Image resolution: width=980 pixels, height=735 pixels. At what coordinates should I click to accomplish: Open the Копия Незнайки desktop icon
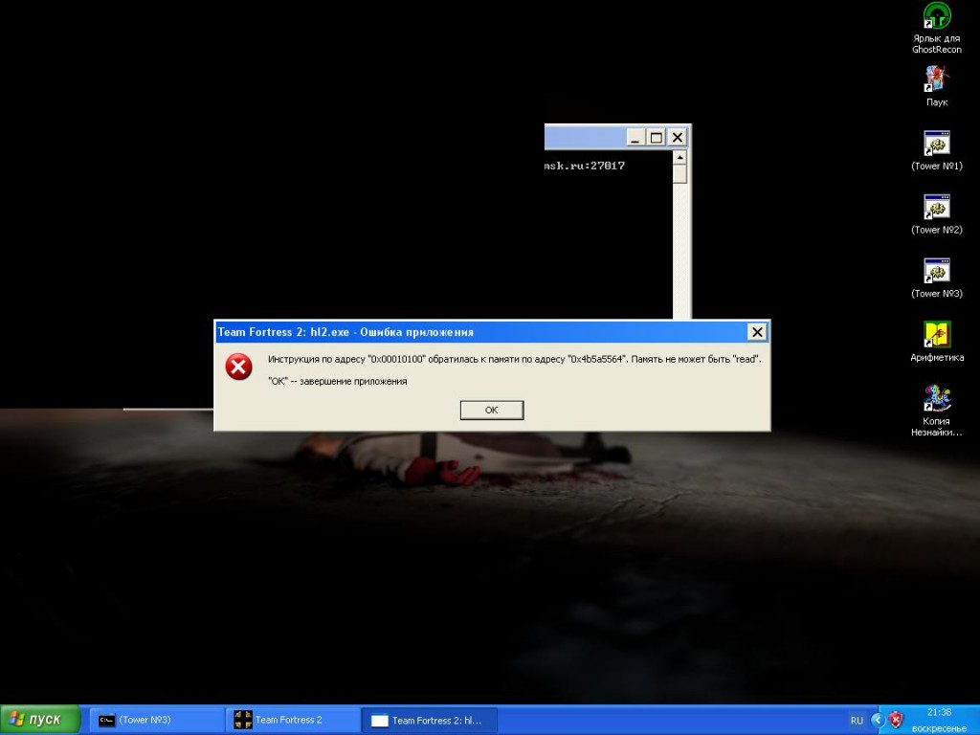pos(936,410)
